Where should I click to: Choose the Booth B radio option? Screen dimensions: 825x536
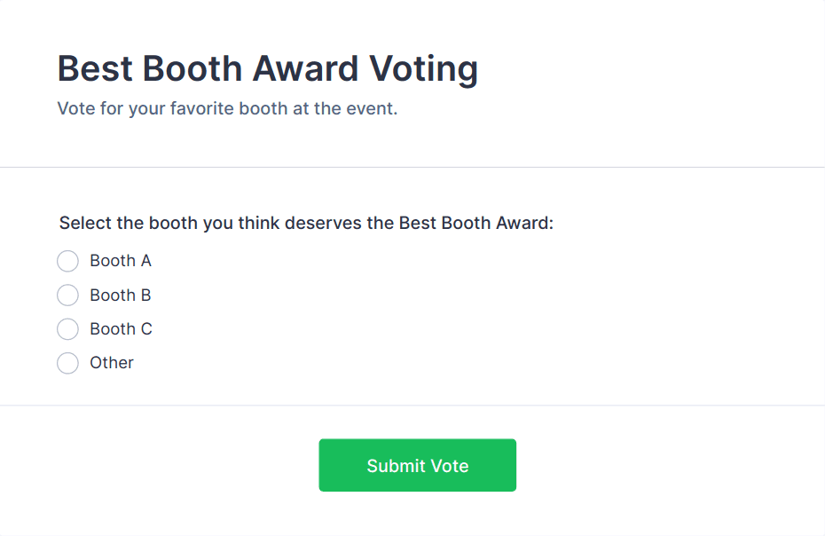[67, 295]
